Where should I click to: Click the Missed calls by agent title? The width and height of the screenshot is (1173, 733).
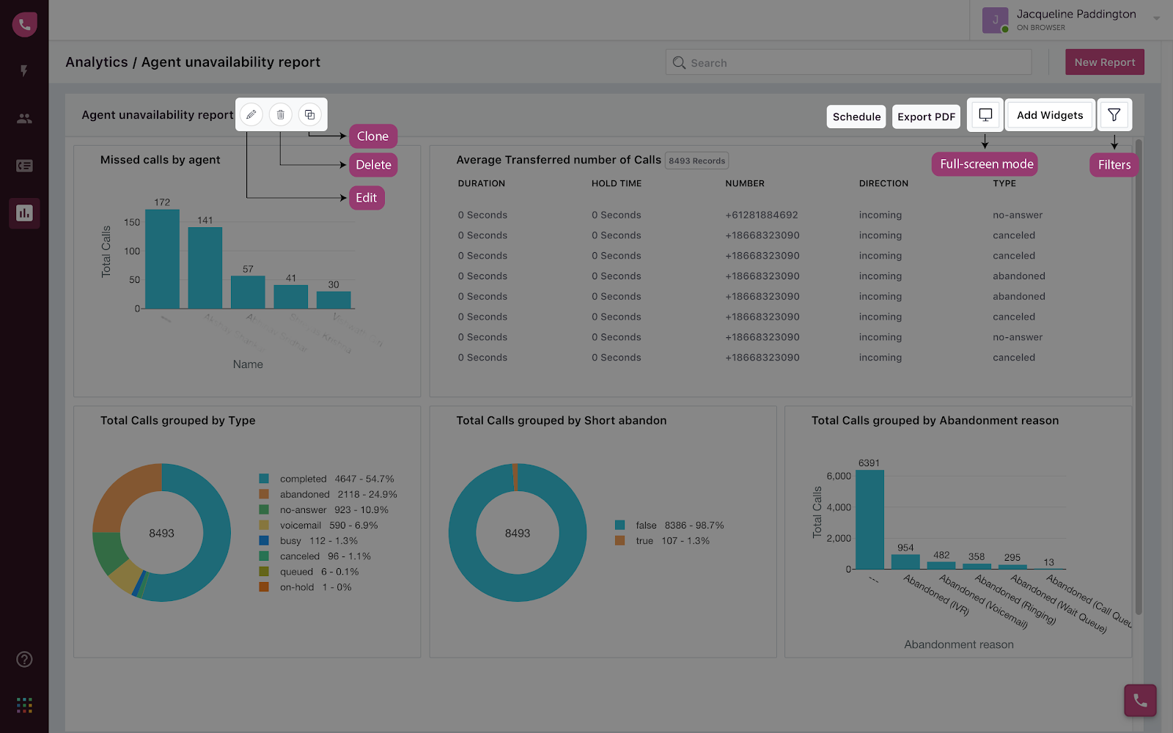pyautogui.click(x=160, y=160)
